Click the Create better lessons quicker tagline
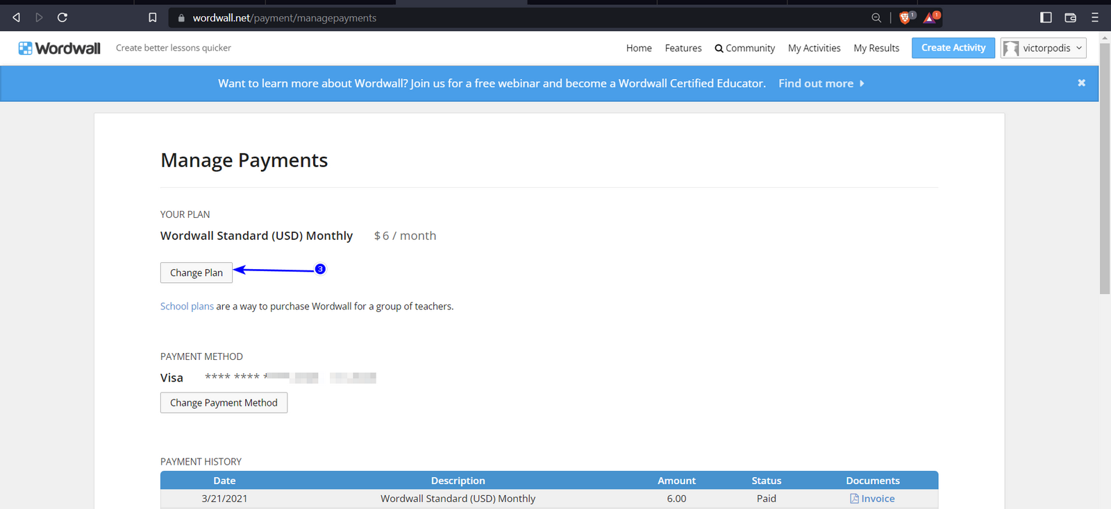 click(x=174, y=48)
